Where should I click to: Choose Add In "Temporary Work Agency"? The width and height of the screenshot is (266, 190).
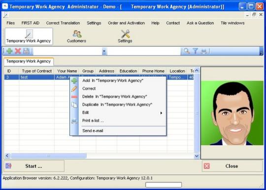click(x=118, y=81)
